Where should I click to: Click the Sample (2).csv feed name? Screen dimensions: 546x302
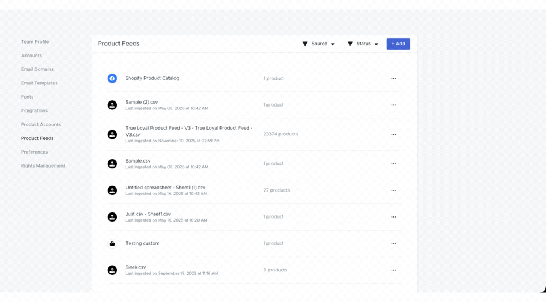coord(141,102)
